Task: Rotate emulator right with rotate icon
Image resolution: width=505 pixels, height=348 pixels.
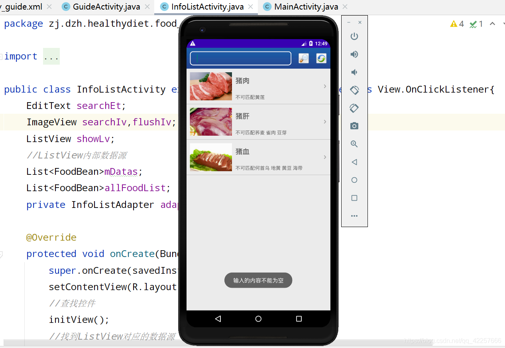Action: pos(354,108)
